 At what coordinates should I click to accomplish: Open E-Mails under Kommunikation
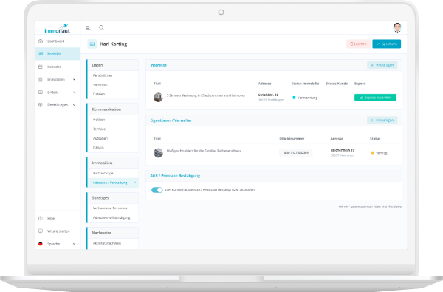(x=98, y=148)
